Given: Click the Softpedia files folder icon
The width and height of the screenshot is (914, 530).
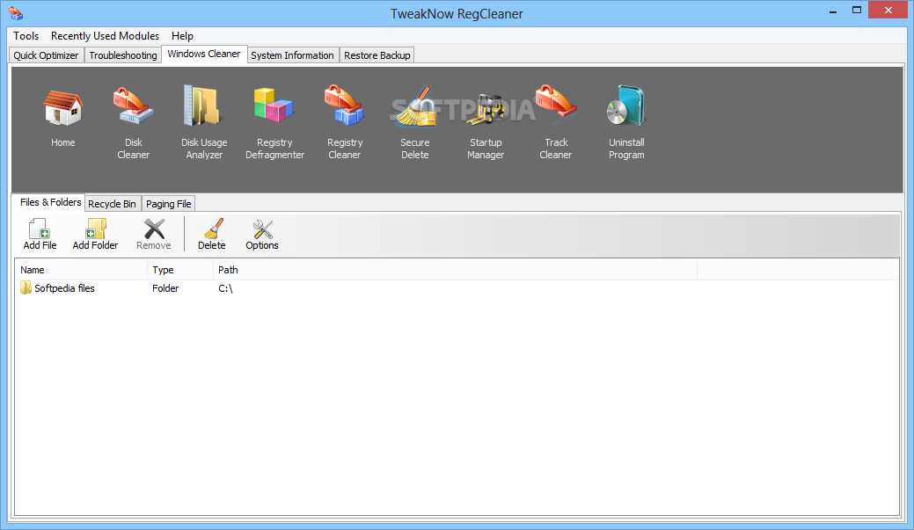Looking at the screenshot, I should click(x=26, y=287).
